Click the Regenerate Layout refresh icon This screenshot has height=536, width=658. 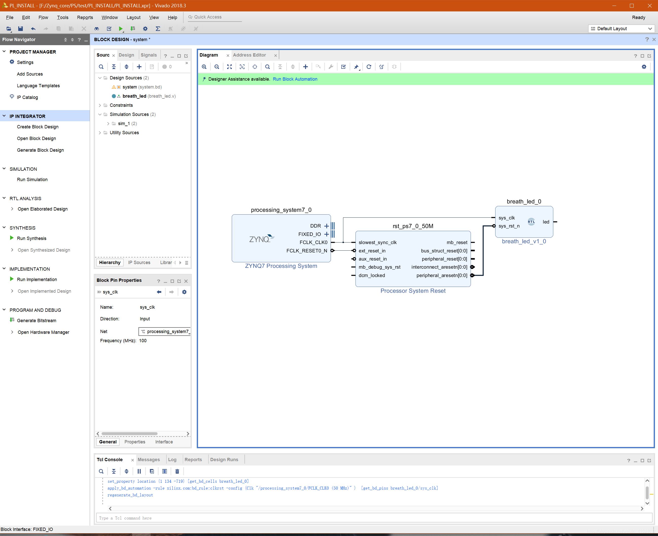click(x=368, y=67)
